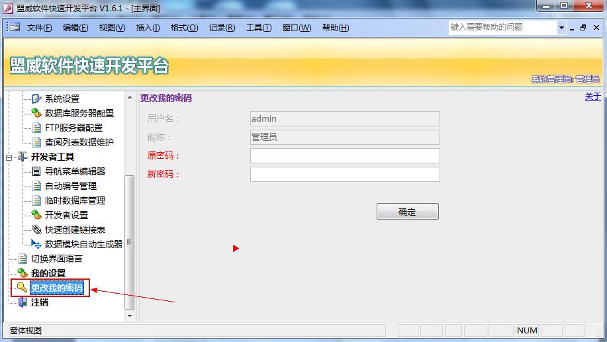Click the 查阅列表数据维护 document icon
The height and width of the screenshot is (342, 607).
[36, 142]
